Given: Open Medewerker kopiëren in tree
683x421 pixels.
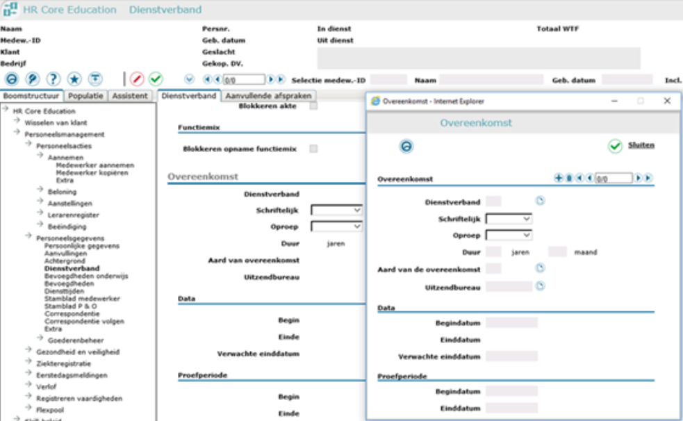Looking at the screenshot, I should [x=92, y=173].
